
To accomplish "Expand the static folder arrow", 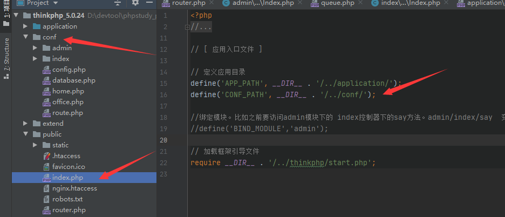I will [x=35, y=145].
